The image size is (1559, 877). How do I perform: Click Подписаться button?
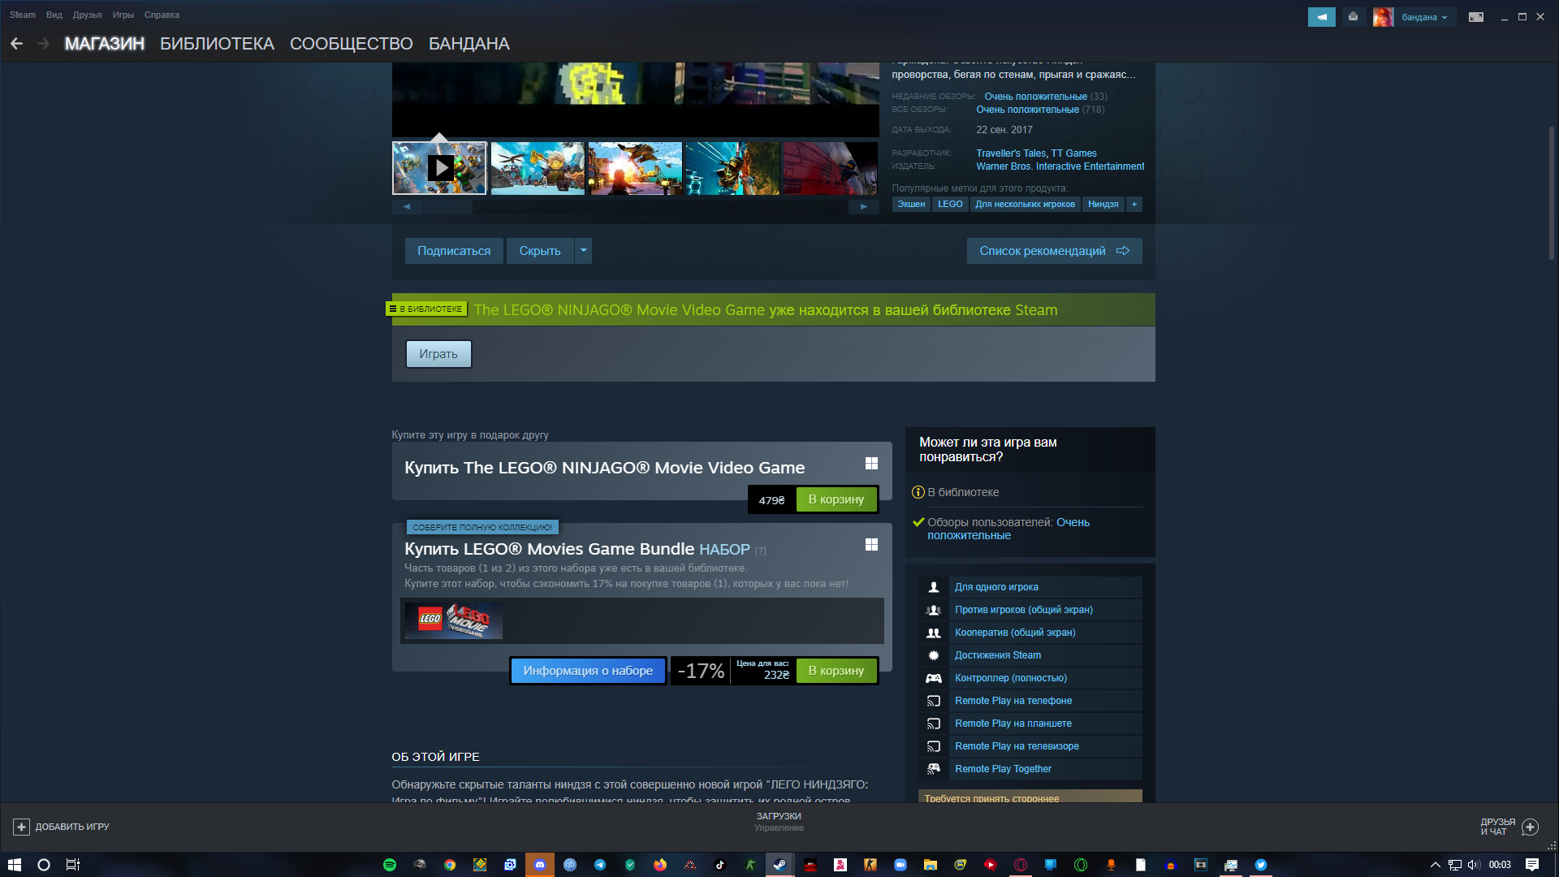(454, 251)
